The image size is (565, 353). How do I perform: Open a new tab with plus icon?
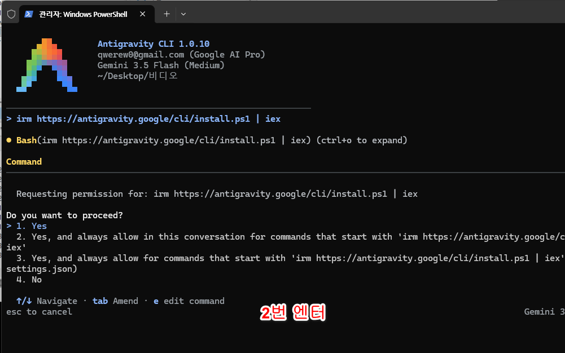click(x=167, y=14)
